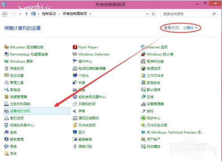Open 电话和调制解调器 icon
Image resolution: width=222 pixels, height=162 pixels.
pyautogui.click(x=75, y=68)
